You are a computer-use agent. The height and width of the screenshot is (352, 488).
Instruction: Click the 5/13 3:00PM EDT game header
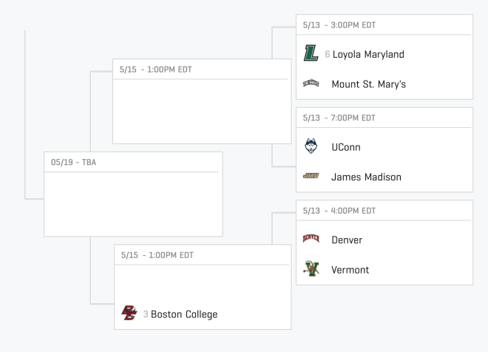click(x=384, y=25)
